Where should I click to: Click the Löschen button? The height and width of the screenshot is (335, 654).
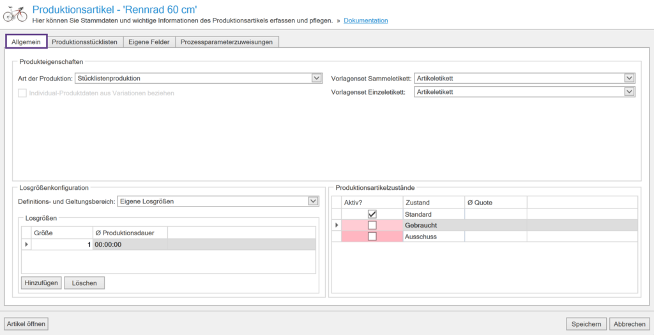(x=84, y=283)
